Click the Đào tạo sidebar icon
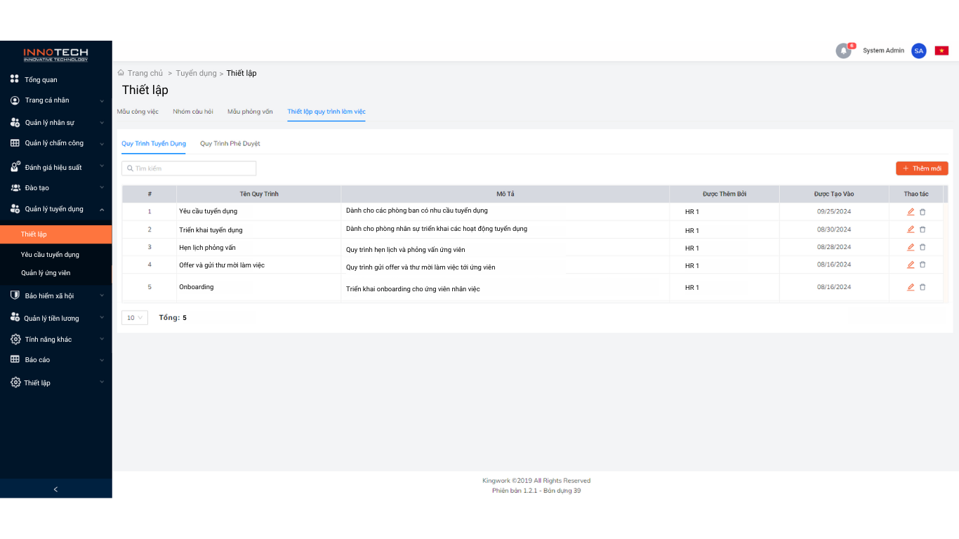 pos(15,188)
